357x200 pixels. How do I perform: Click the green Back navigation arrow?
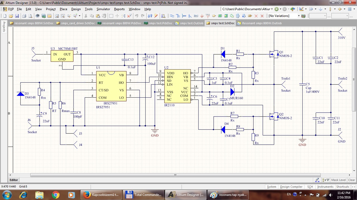click(276, 9)
